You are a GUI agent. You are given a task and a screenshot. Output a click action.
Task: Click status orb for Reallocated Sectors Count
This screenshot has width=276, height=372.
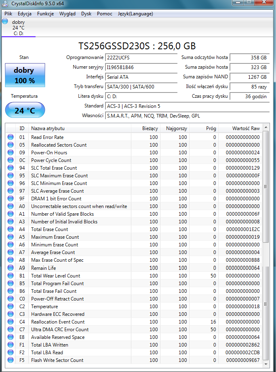pyautogui.click(x=11, y=145)
